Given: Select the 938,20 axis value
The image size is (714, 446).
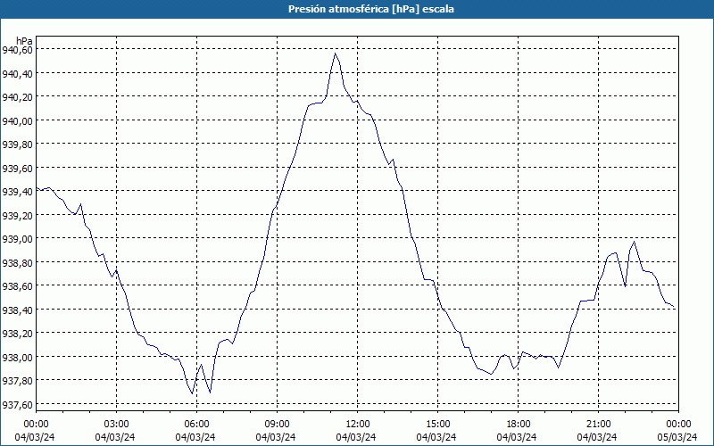Looking at the screenshot, I should pyautogui.click(x=17, y=334).
